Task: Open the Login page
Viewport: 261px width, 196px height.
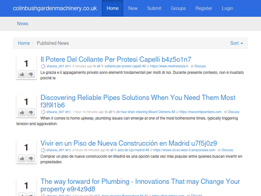Action: (227, 8)
